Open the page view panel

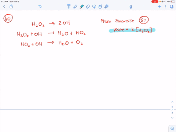[x=172, y=7]
